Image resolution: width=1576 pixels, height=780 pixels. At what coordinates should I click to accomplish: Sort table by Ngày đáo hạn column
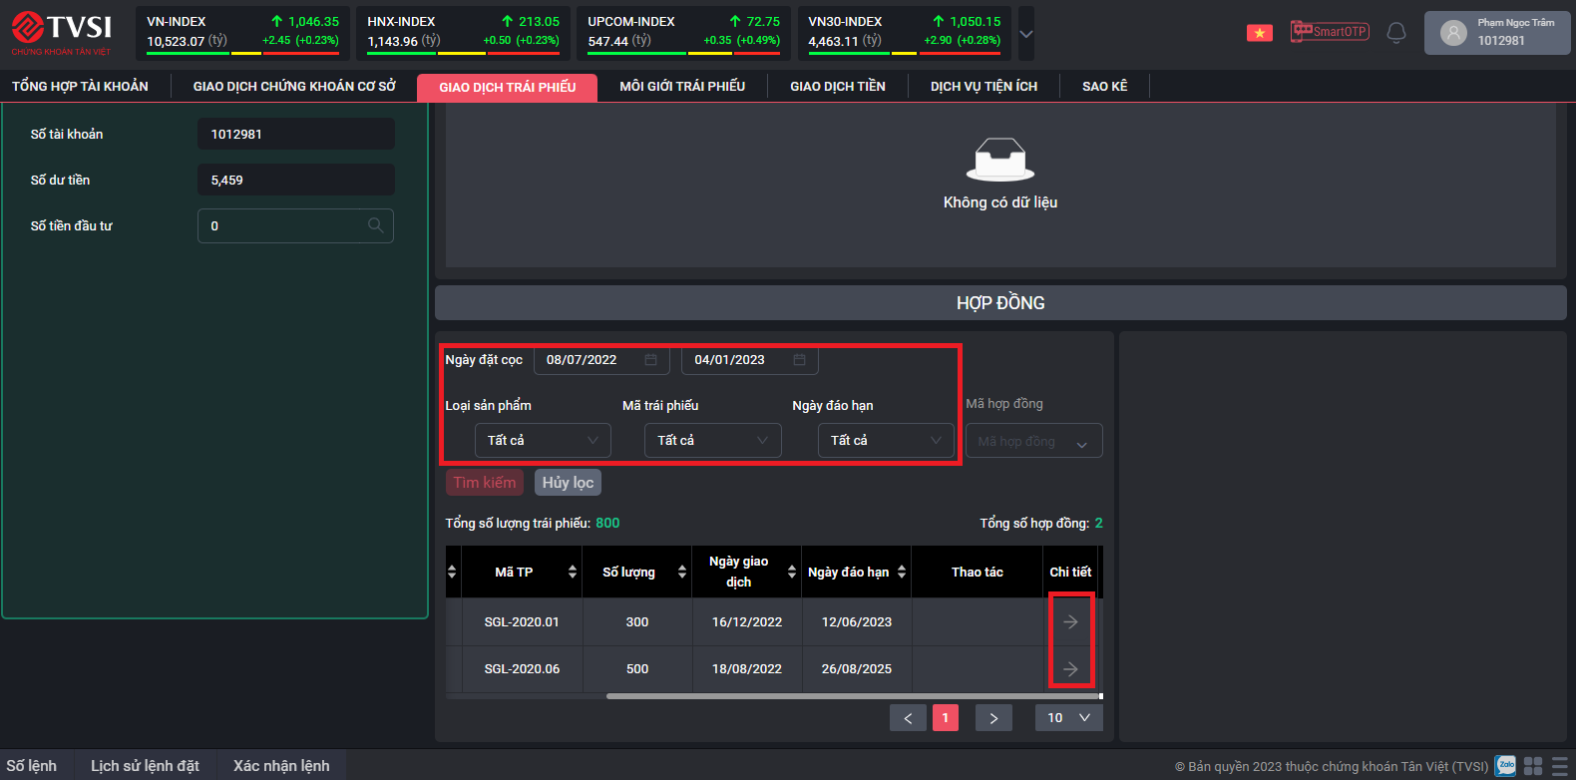point(902,572)
